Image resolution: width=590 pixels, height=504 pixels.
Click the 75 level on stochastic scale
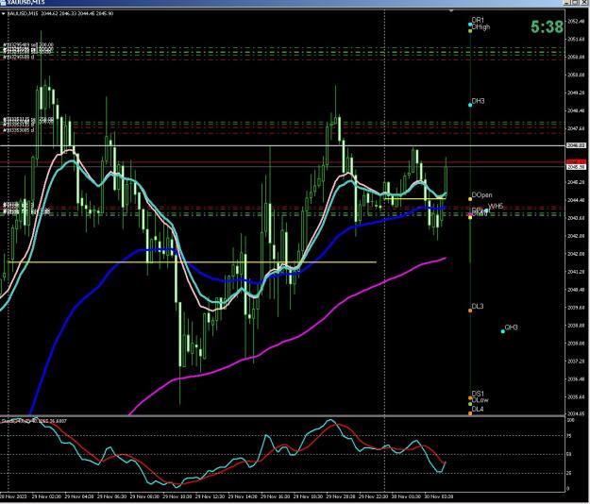click(x=569, y=436)
